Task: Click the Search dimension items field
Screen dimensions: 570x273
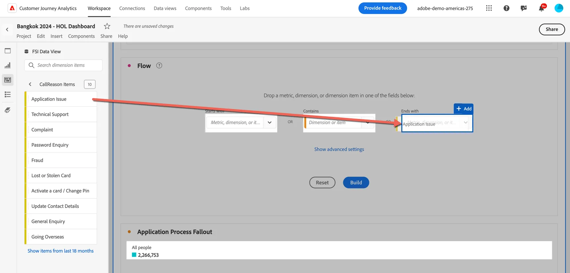Action: 63,65
